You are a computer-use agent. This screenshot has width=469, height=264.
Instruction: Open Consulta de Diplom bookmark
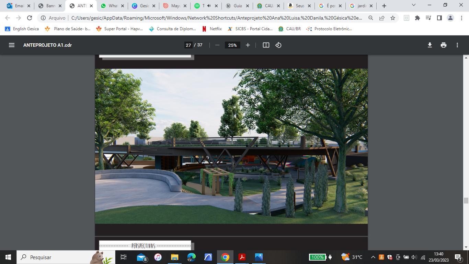point(172,29)
